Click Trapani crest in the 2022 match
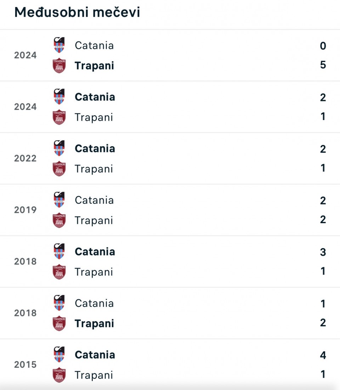 pyautogui.click(x=59, y=169)
